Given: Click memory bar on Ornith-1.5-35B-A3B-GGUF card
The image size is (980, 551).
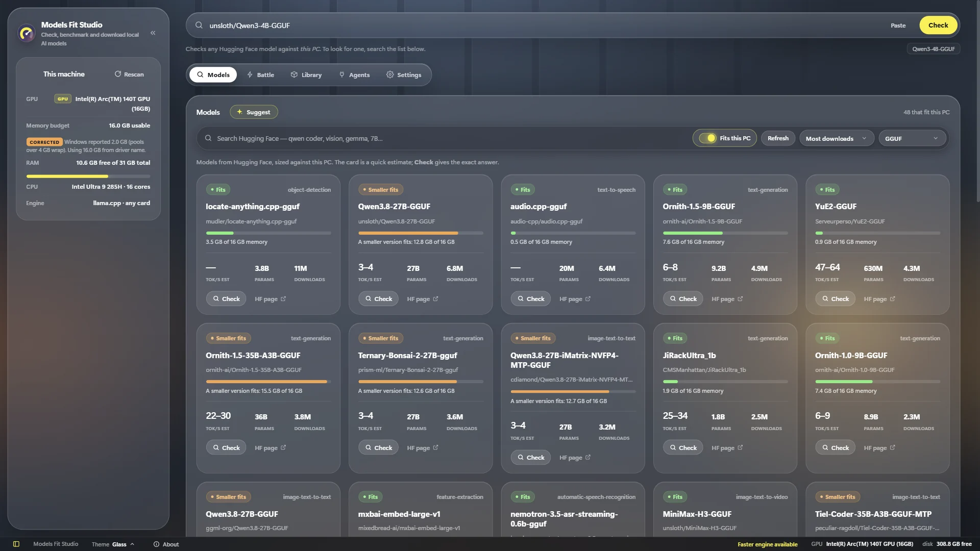Looking at the screenshot, I should tap(268, 382).
